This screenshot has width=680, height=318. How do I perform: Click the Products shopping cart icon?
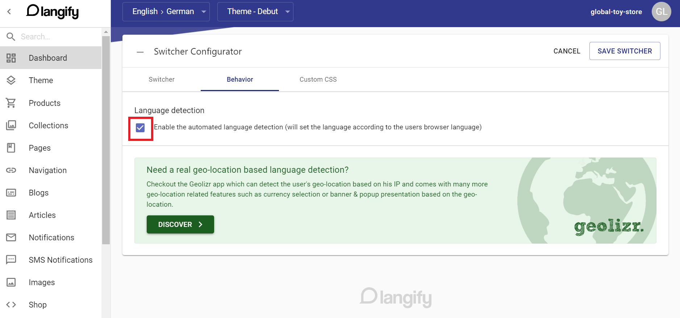(11, 103)
